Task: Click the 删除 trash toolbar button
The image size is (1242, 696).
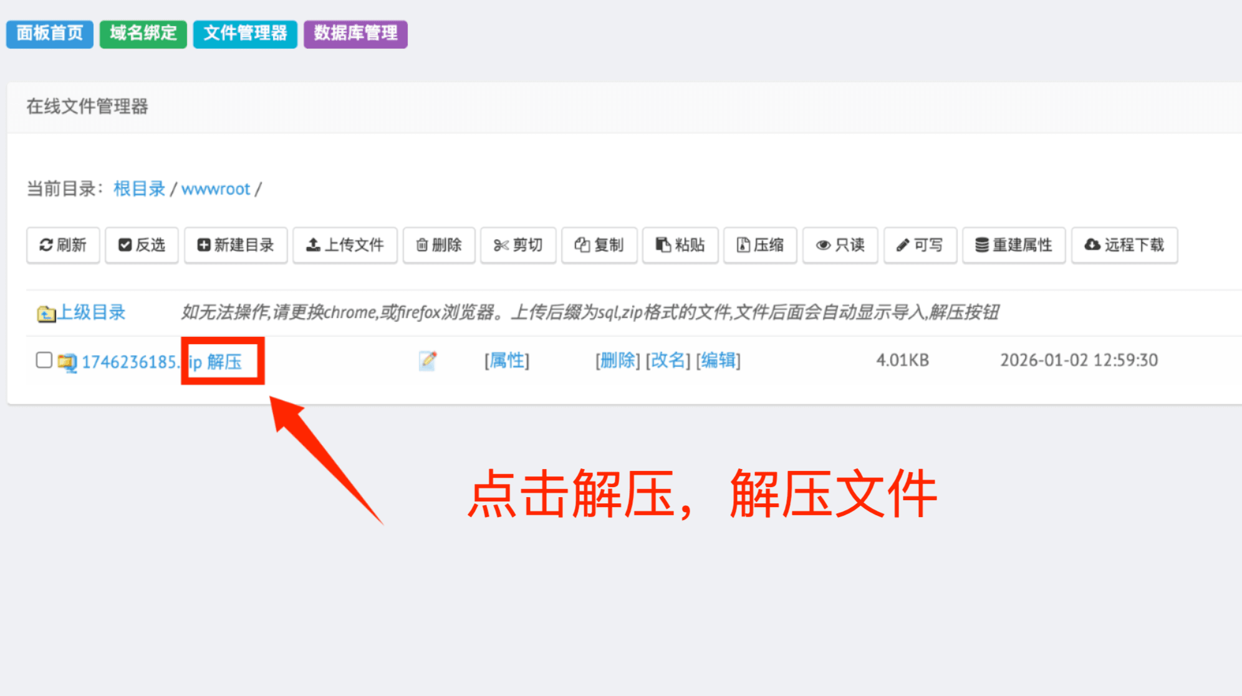Action: pos(439,245)
